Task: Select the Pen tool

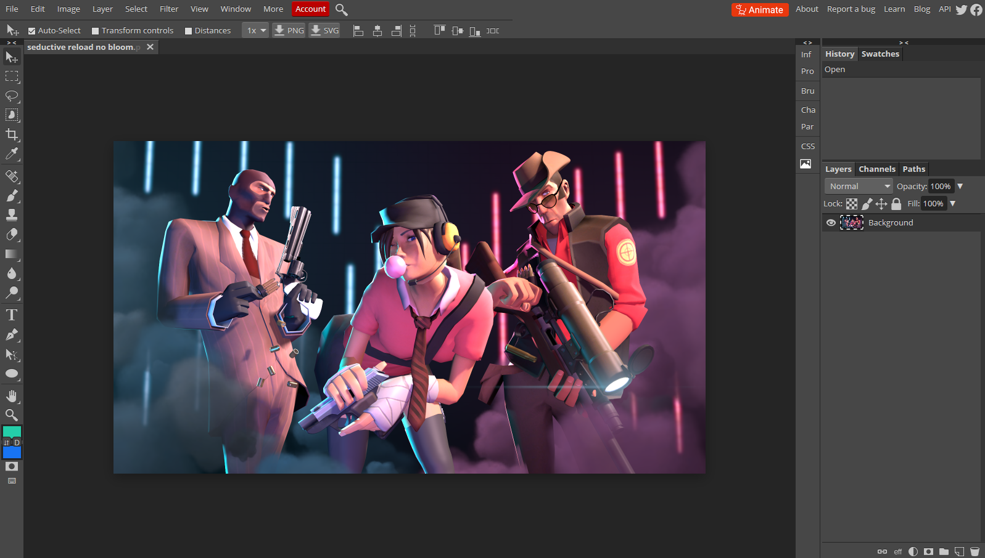Action: click(12, 335)
